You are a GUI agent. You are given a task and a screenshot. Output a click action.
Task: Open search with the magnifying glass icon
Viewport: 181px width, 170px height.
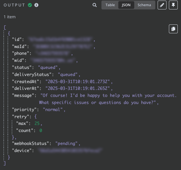point(95,5)
